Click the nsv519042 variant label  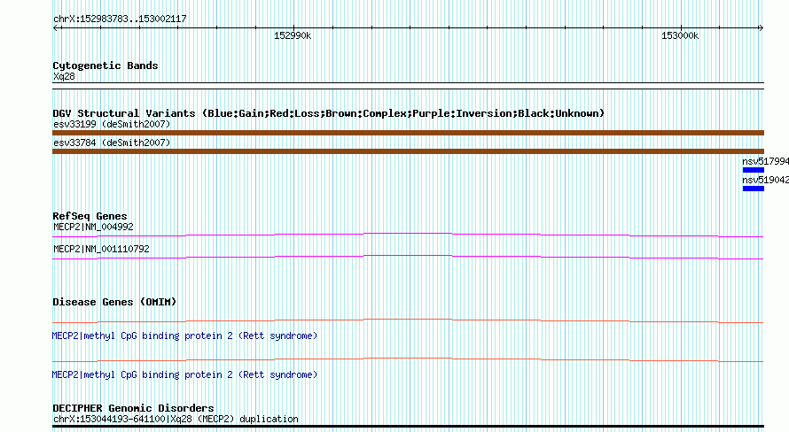[765, 180]
